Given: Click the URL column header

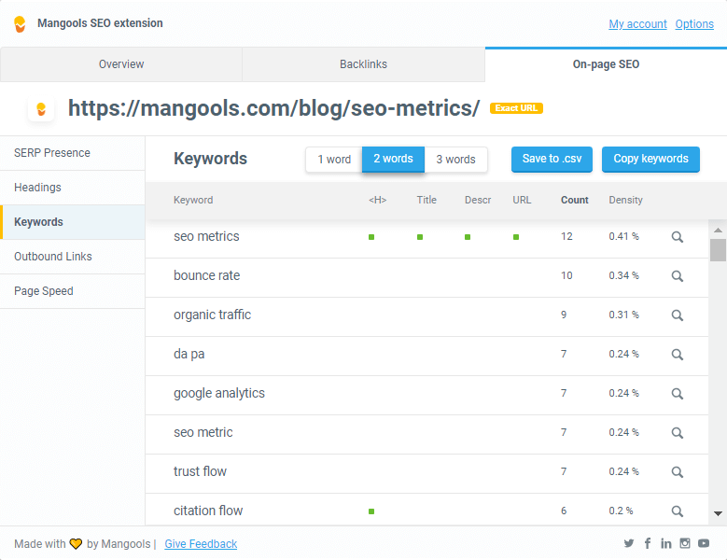Looking at the screenshot, I should [x=522, y=200].
